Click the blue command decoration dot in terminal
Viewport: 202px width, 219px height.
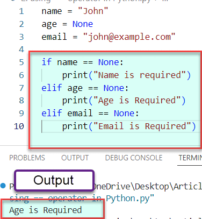tap(3, 186)
